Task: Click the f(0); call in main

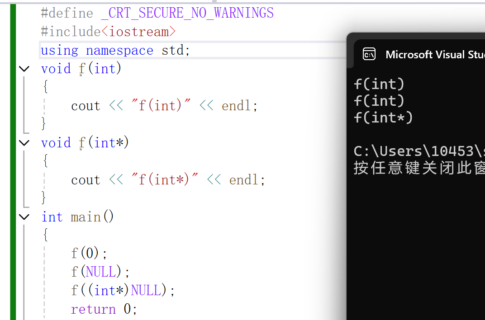Action: 89,253
